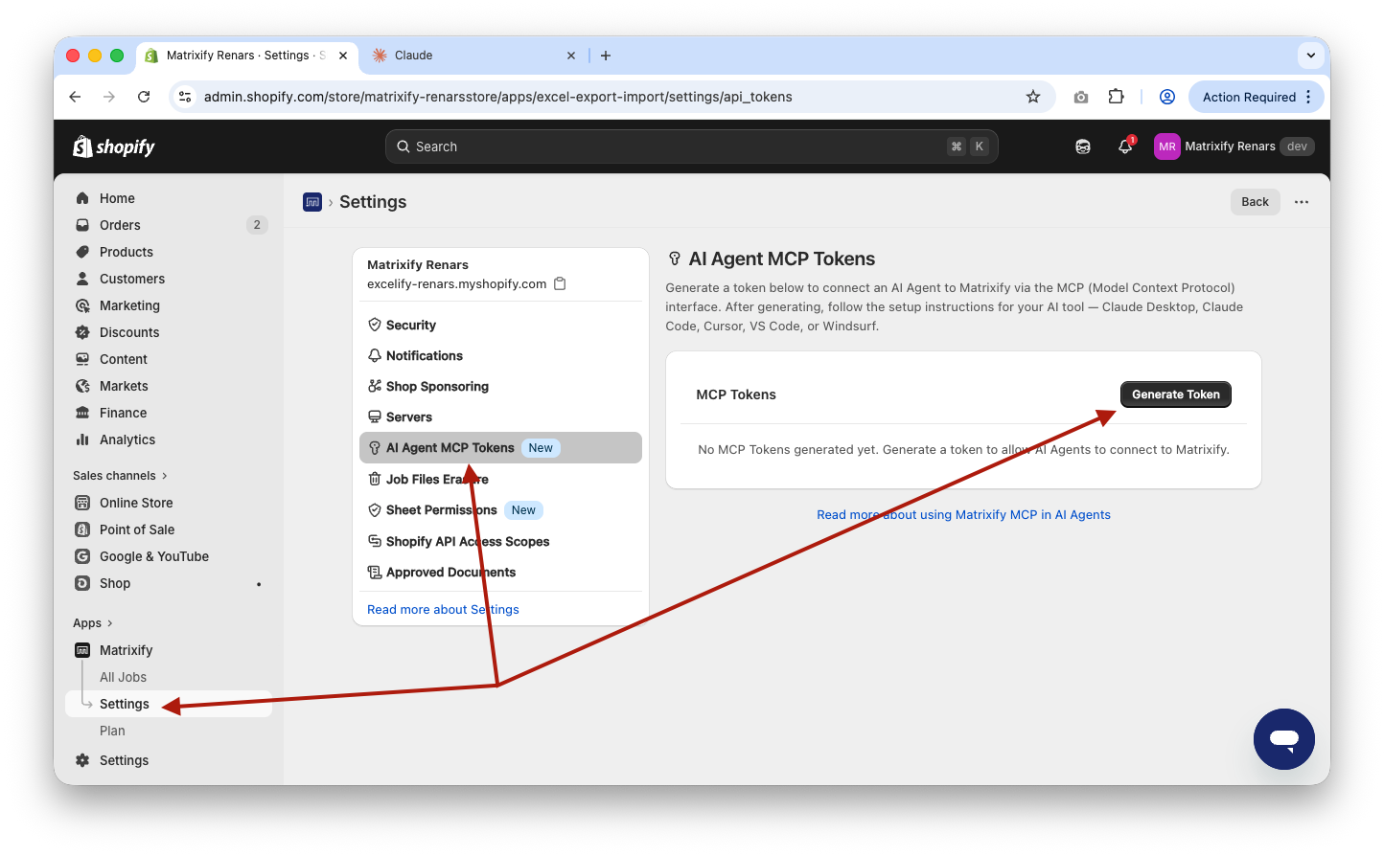The width and height of the screenshot is (1384, 856).
Task: Open the blue chat support bubble
Action: tap(1283, 739)
